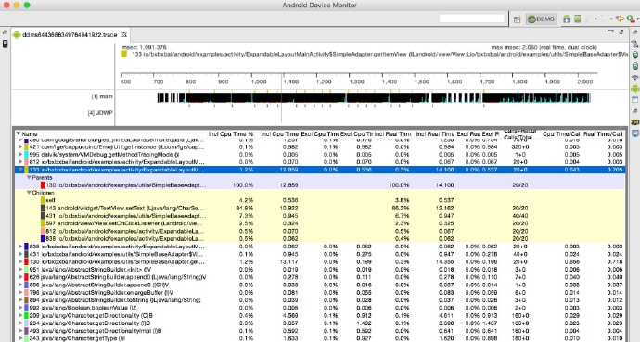
Task: Click yellow swatch of child row self
Action: tap(43, 200)
